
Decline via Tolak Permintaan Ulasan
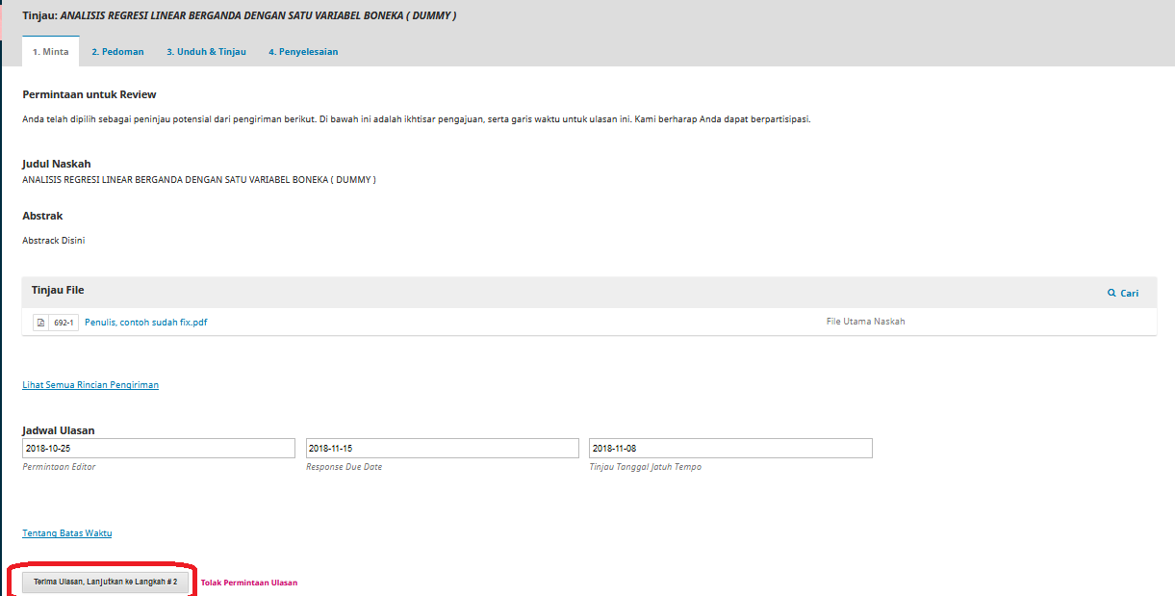(248, 583)
